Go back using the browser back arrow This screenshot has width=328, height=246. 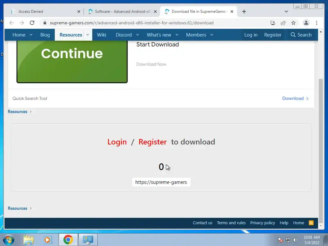pyautogui.click(x=12, y=23)
